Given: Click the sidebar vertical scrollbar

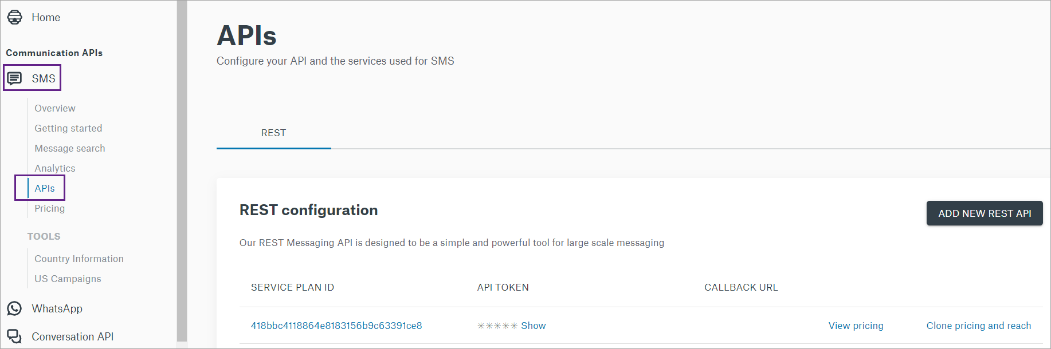Looking at the screenshot, I should tap(182, 172).
